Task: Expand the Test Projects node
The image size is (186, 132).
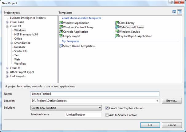Action: click(x=7, y=76)
